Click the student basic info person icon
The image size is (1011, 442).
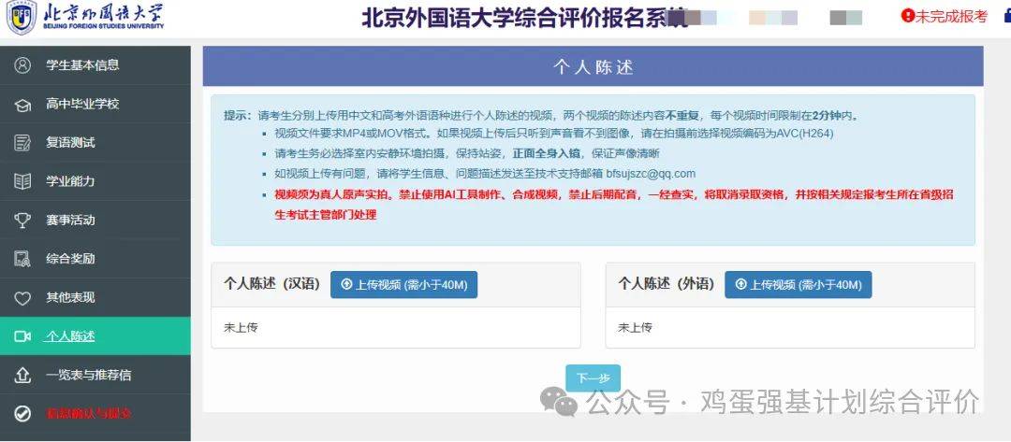tap(22, 65)
